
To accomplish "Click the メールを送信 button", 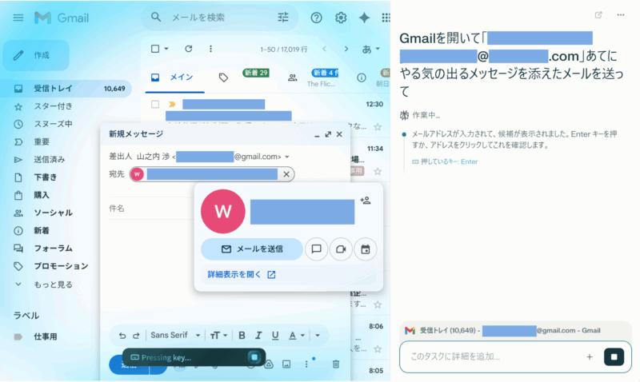I will [x=251, y=249].
